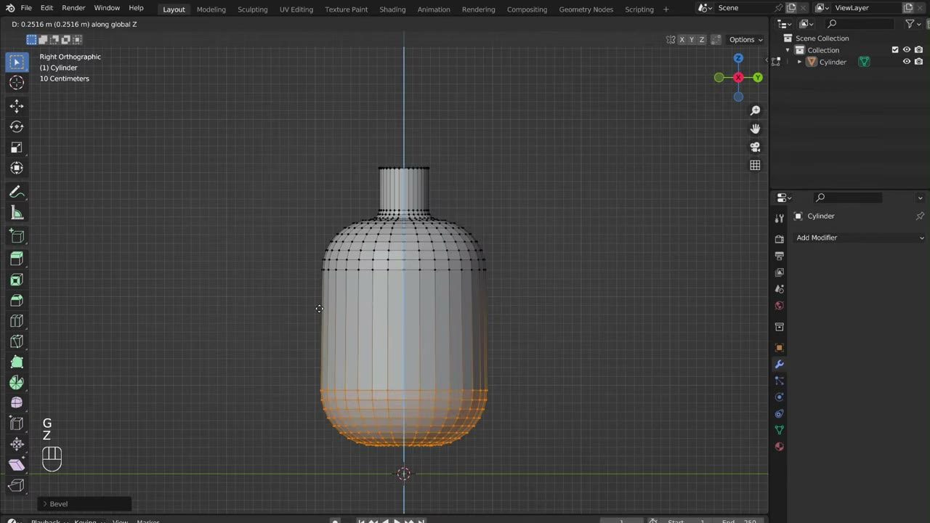
Task: Activate the Move tool
Action: click(17, 106)
